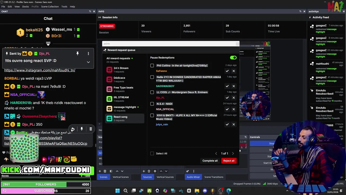Reject the julys_rain XIIVI request

[234, 124]
